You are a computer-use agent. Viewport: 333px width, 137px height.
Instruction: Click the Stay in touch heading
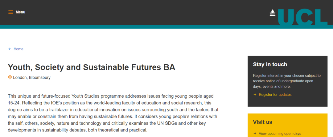[x=270, y=65]
